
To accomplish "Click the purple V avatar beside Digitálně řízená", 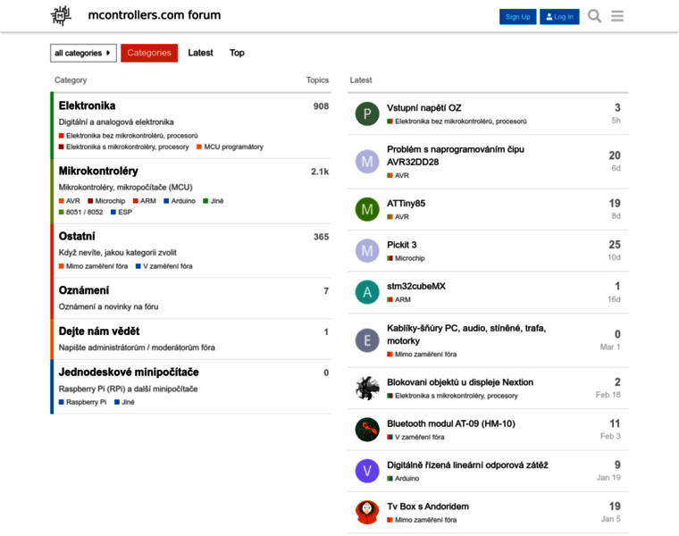I will 367,471.
